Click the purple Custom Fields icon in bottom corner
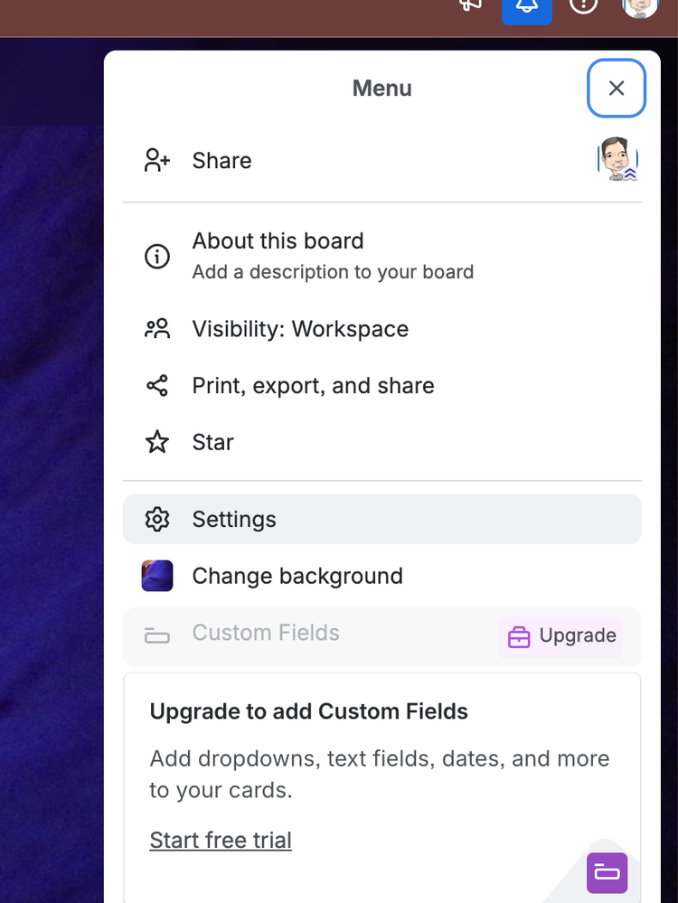 click(x=607, y=873)
